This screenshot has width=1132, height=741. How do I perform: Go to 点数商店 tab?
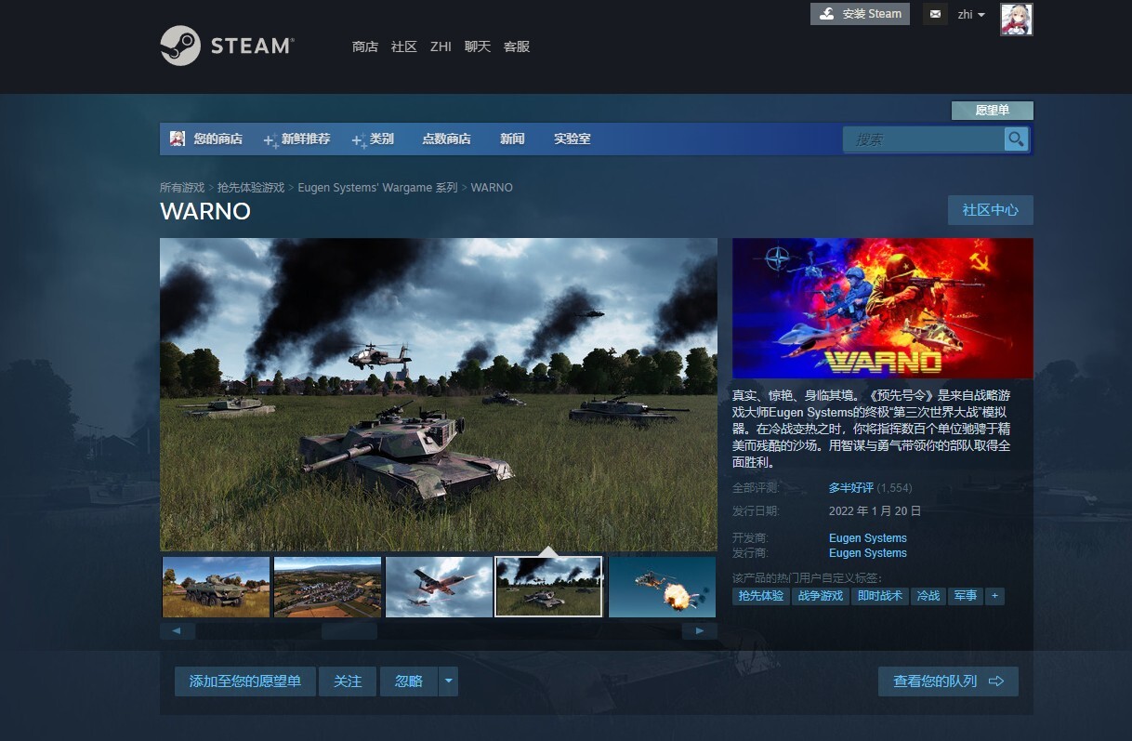click(x=446, y=139)
